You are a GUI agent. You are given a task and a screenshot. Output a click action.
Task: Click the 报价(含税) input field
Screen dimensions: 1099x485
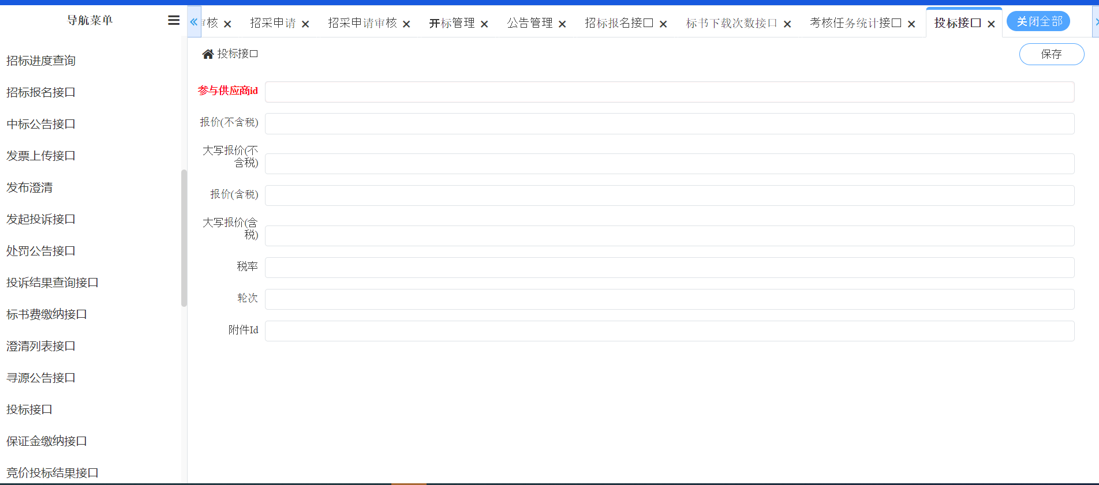tap(670, 195)
